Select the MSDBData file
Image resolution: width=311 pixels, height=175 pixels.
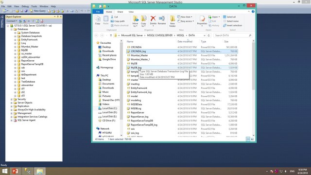(136, 105)
